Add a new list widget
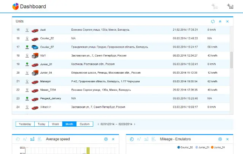Screen dimensions: 243x154 [215, 6]
